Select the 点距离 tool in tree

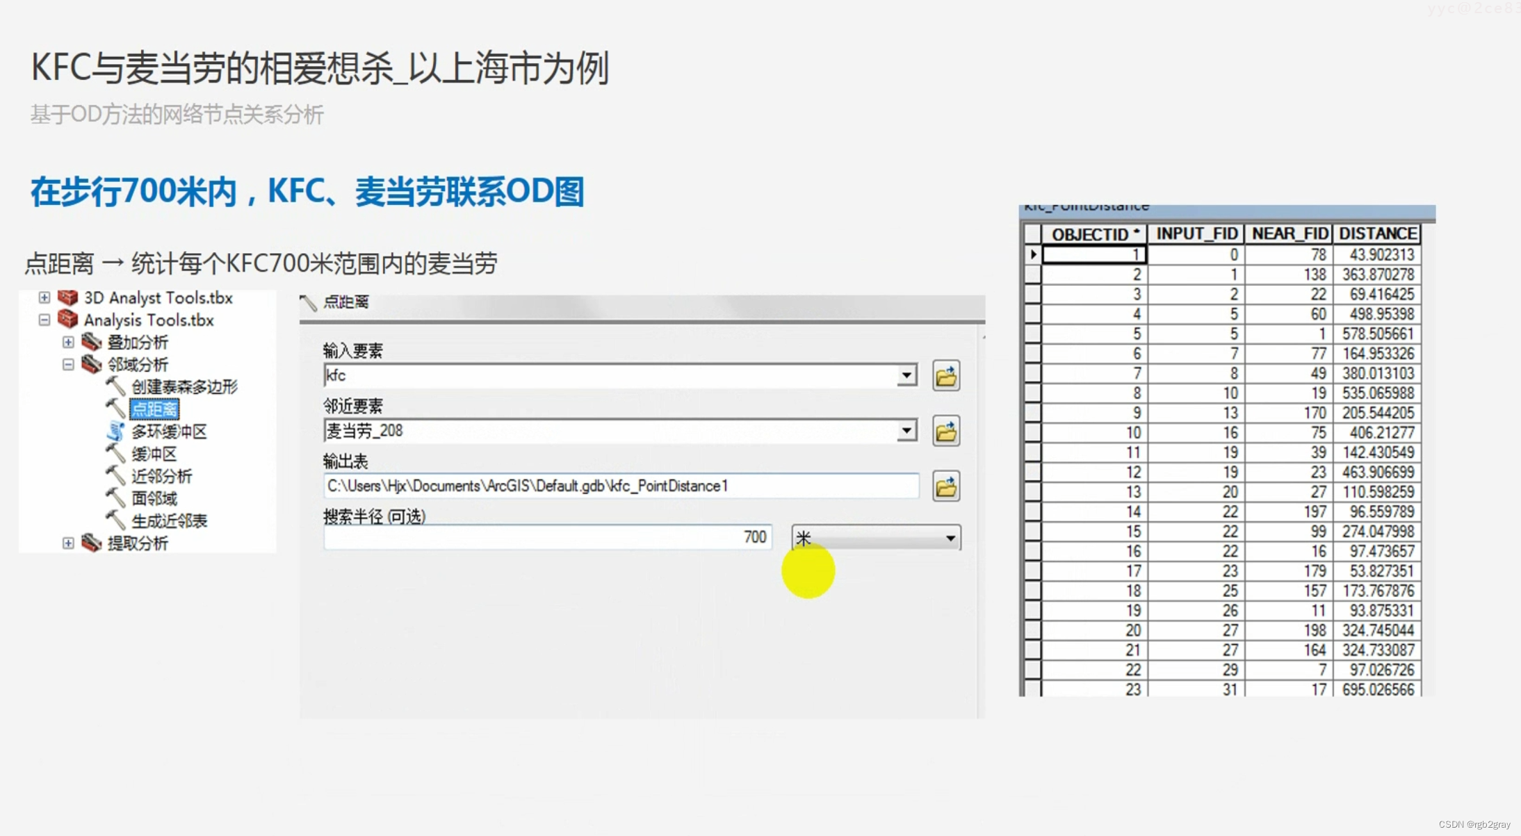point(154,409)
